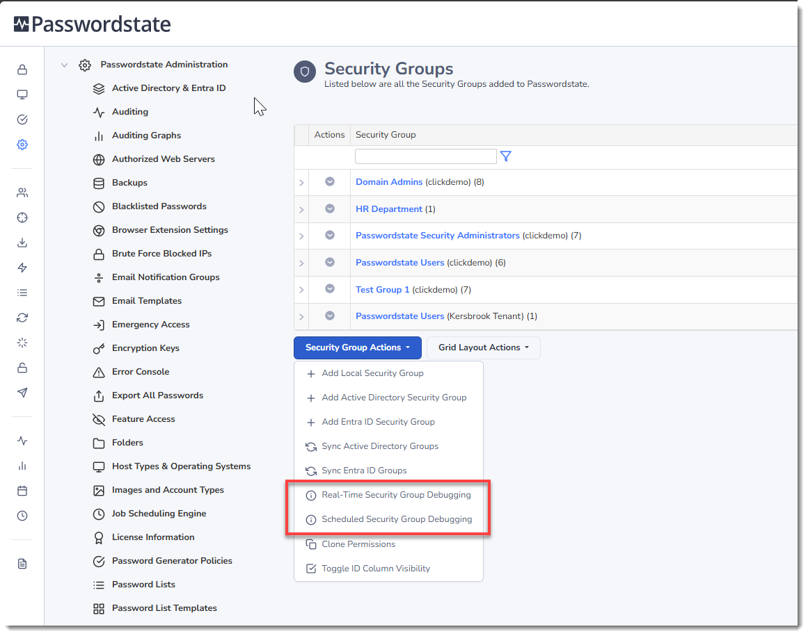Open the lightning bolt icon in rail

[x=22, y=268]
